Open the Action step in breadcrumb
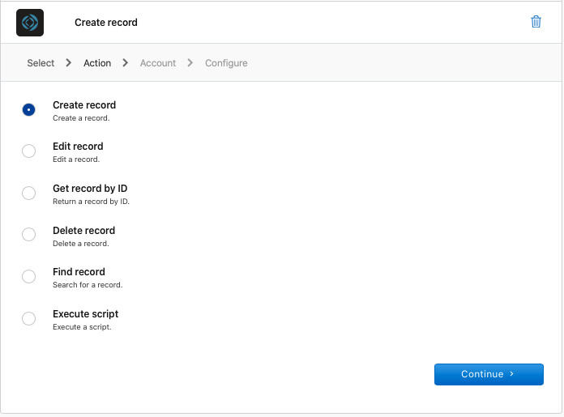 (x=97, y=63)
